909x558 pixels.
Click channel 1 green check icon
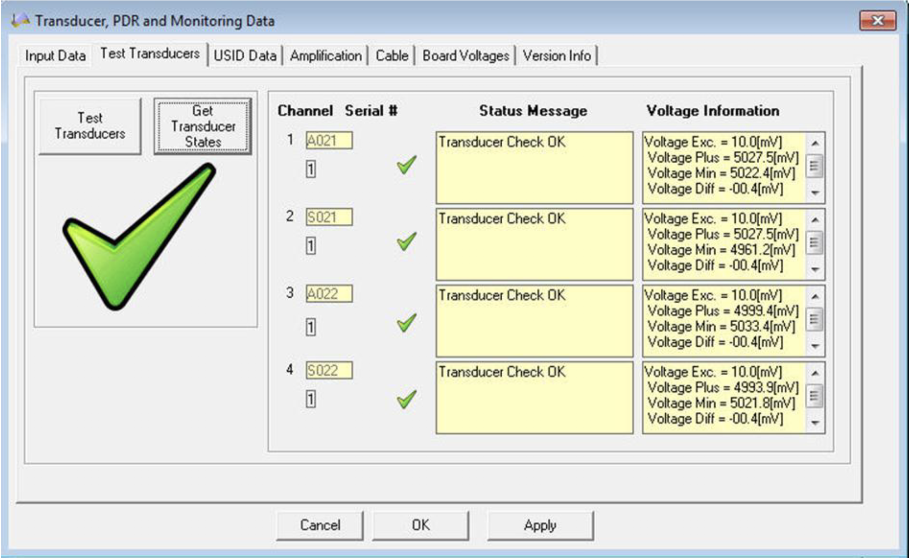coord(406,165)
